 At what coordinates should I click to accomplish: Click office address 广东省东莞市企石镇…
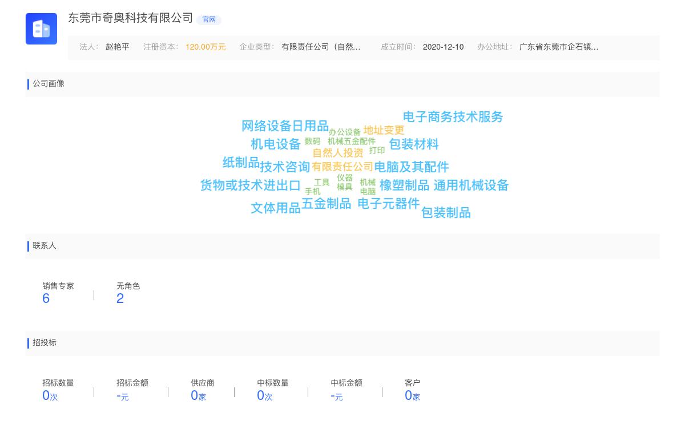point(559,47)
